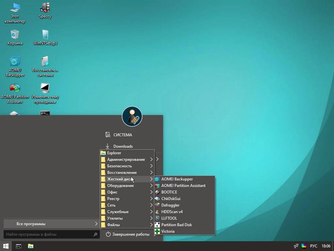This screenshot has height=251, width=334.
Task: Expand the Офис folder
Action: [x=127, y=192]
